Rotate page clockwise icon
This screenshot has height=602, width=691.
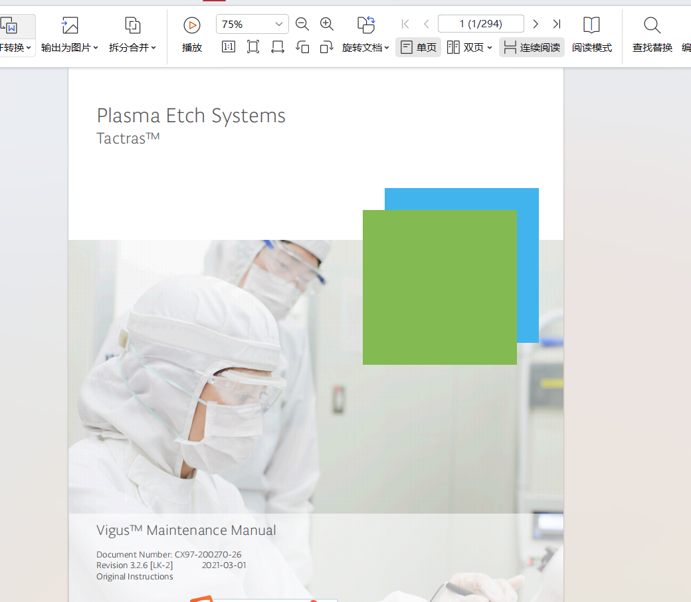pos(326,47)
